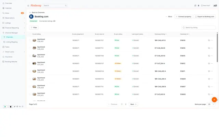Viewport: 219px width, 137px height.
Task: Go to page 2
Action: coord(126,104)
